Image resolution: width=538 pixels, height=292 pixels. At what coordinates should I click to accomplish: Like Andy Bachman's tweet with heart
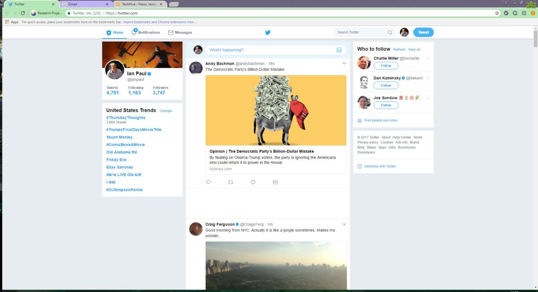(x=253, y=182)
